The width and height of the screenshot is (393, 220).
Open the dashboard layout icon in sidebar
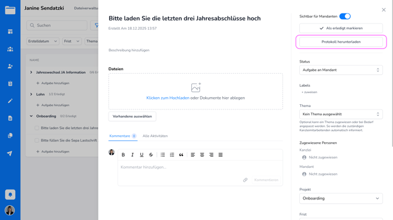10,32
